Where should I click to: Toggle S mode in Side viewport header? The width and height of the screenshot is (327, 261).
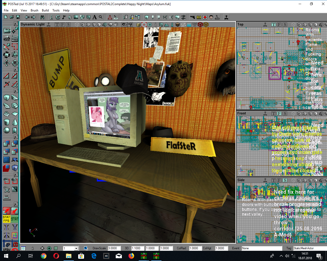[285, 180]
